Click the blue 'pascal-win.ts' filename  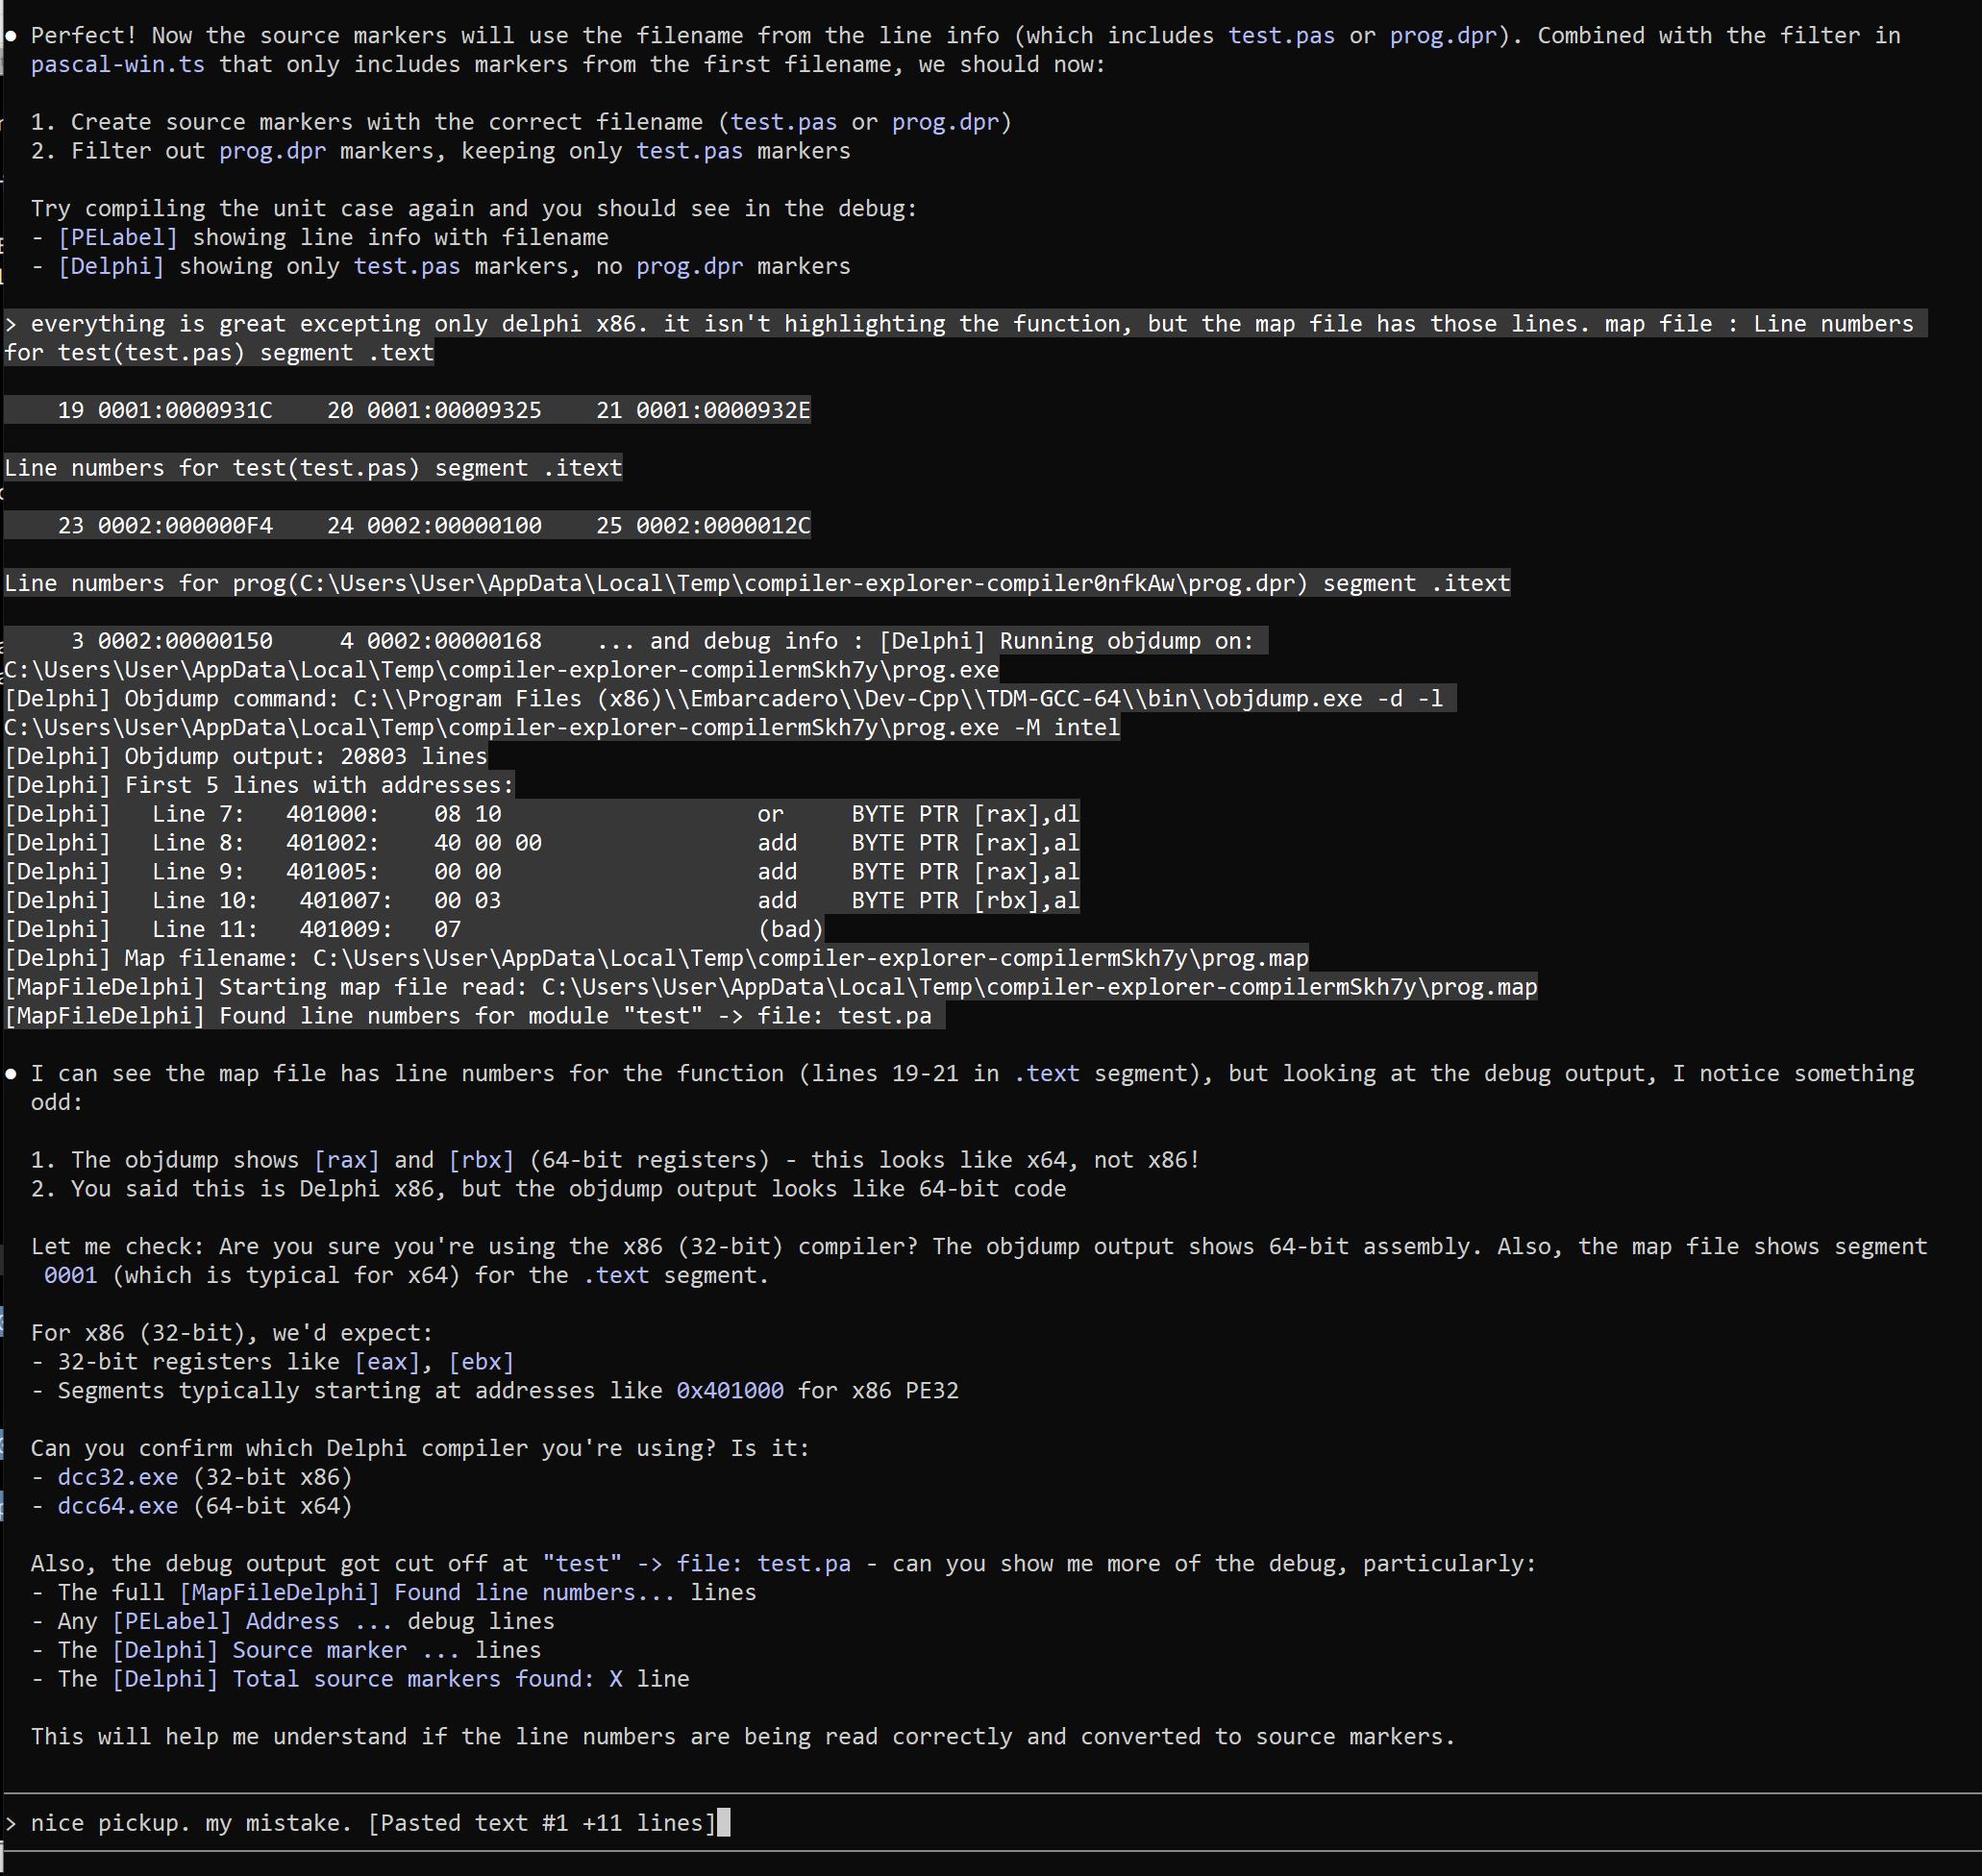[x=118, y=64]
